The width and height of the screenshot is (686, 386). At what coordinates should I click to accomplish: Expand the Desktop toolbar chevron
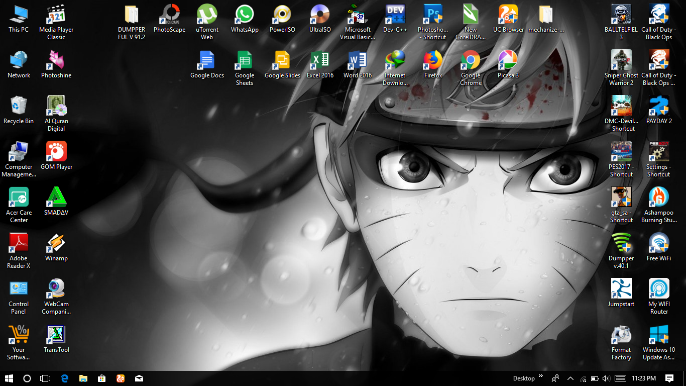[541, 376]
